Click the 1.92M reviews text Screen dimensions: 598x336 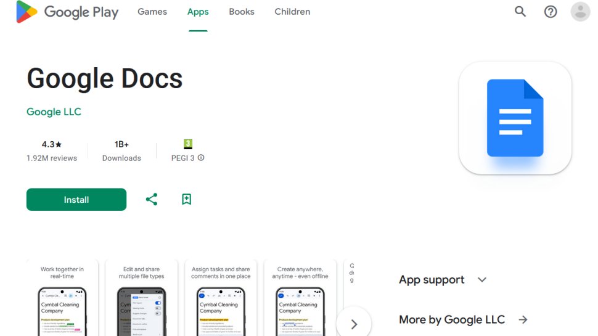point(52,158)
